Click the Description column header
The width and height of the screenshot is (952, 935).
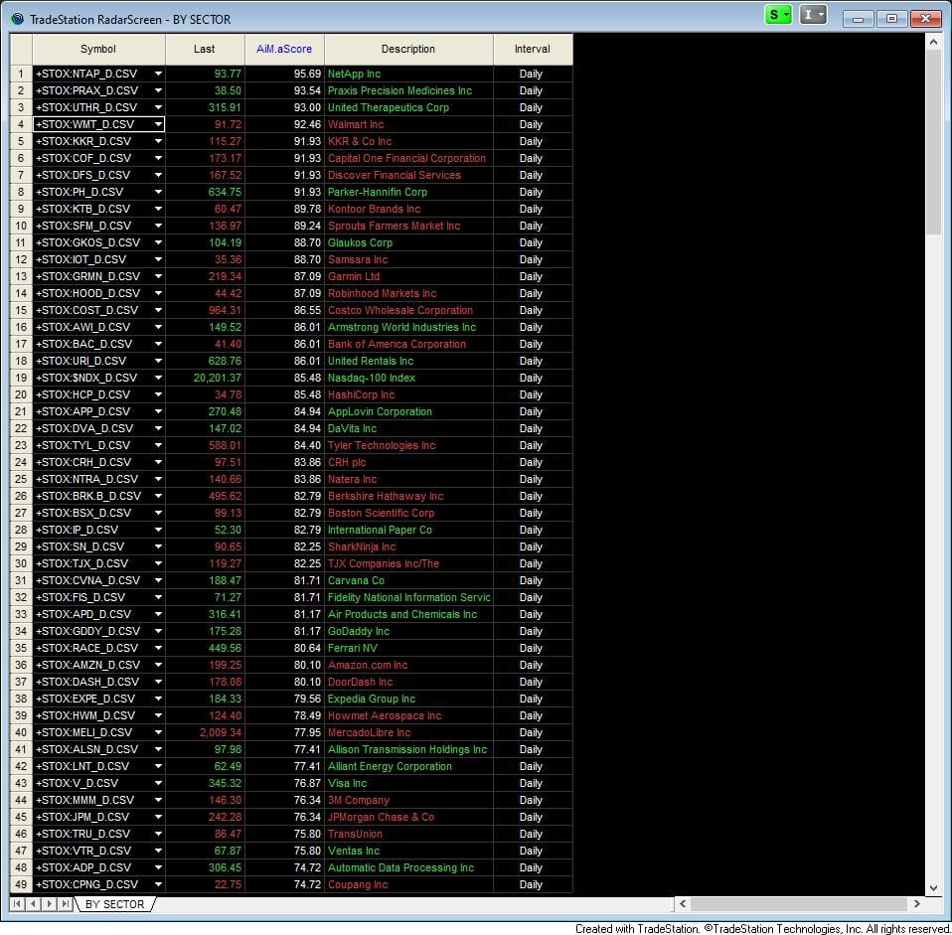(x=407, y=49)
